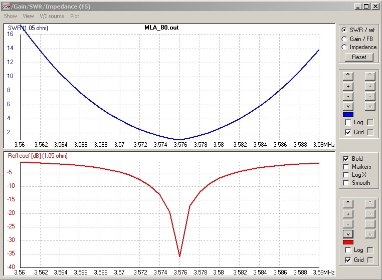Select the Impedance radio option

(x=344, y=47)
